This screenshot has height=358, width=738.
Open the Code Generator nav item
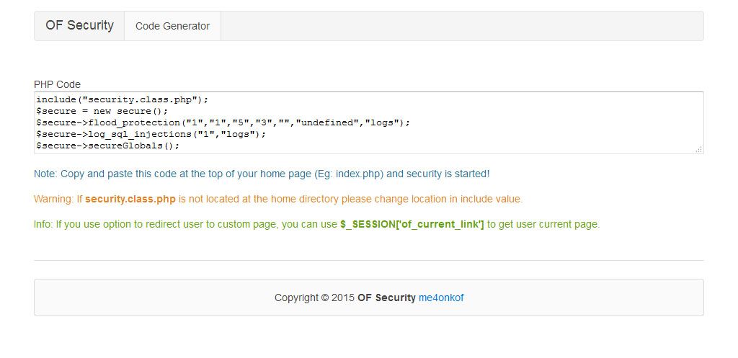tap(173, 27)
